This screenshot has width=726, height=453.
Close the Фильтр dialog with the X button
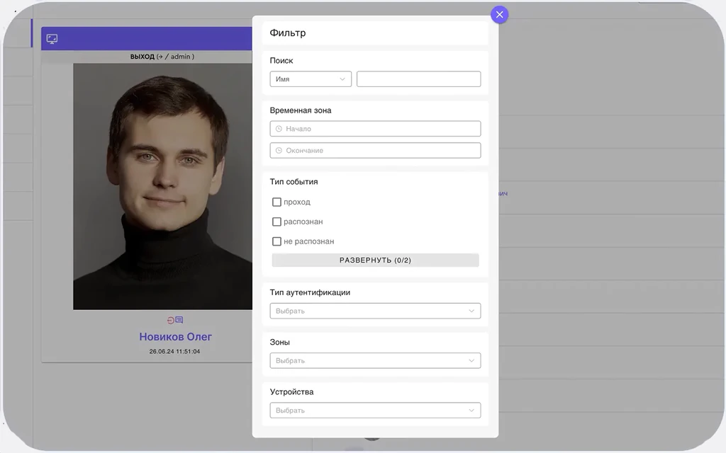[500, 14]
